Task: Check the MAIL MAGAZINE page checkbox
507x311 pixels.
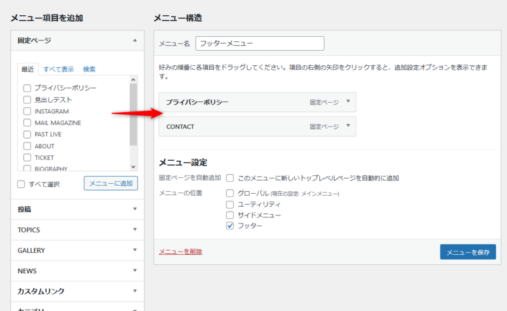Action: (x=27, y=123)
